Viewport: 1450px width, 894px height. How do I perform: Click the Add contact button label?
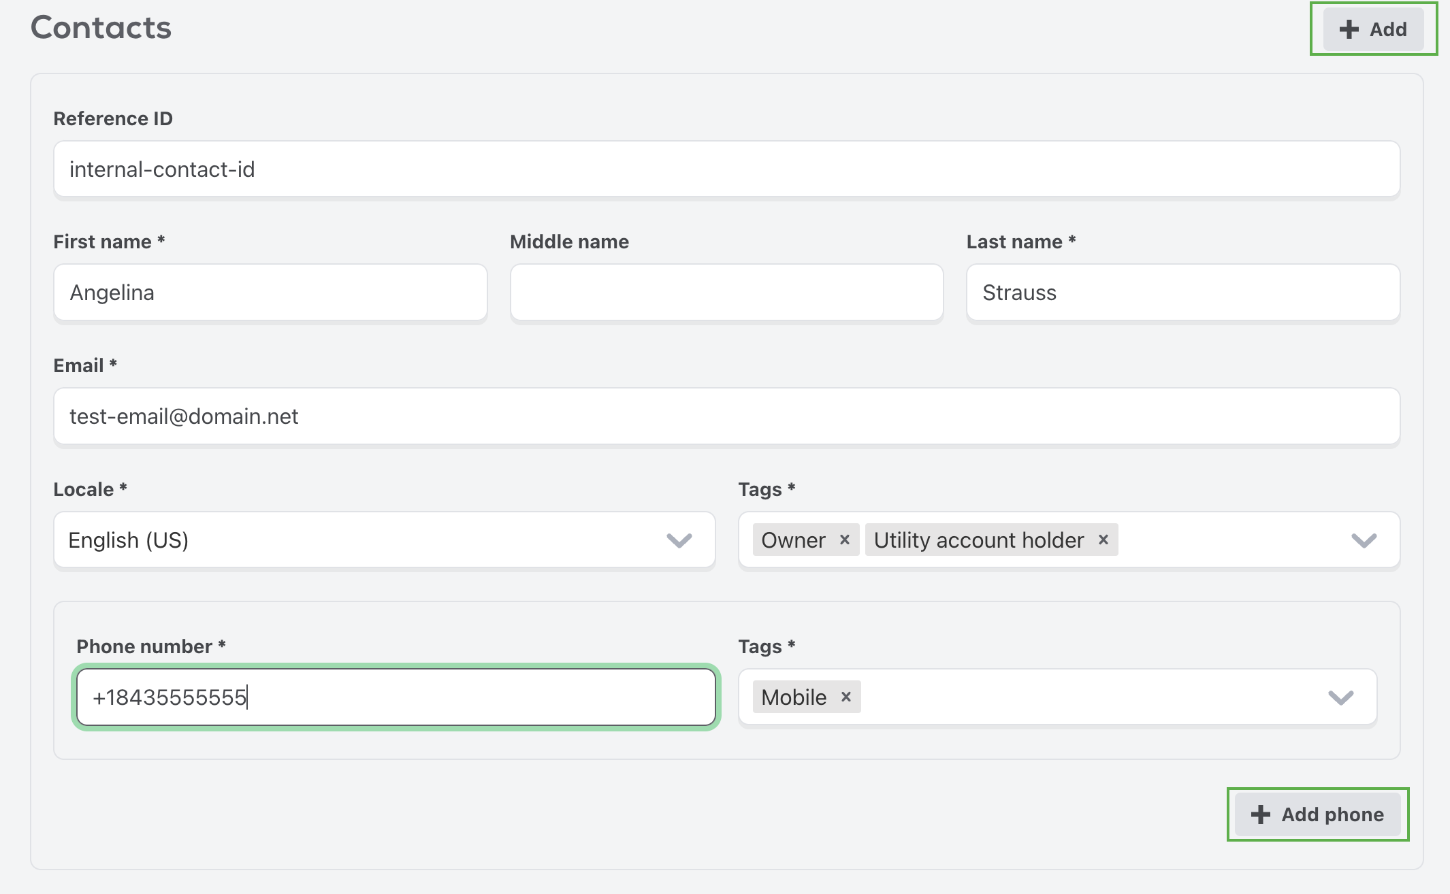(x=1388, y=29)
